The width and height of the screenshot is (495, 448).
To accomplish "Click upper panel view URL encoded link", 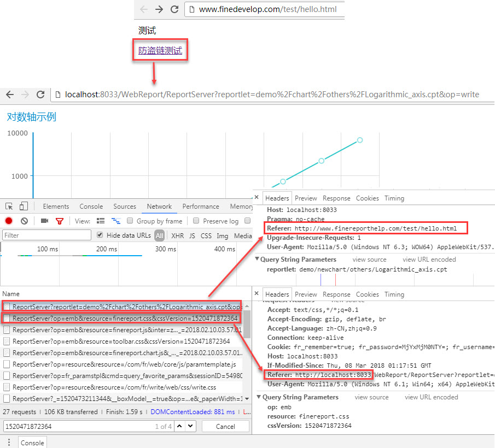I will click(429, 260).
